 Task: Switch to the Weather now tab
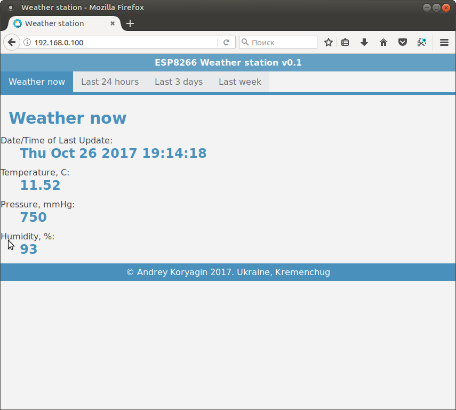tap(37, 82)
